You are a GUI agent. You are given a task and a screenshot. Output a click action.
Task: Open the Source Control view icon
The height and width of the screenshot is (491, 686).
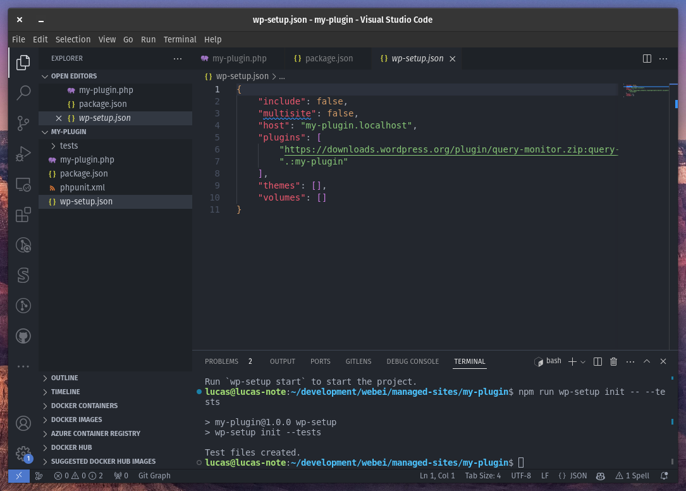23,123
